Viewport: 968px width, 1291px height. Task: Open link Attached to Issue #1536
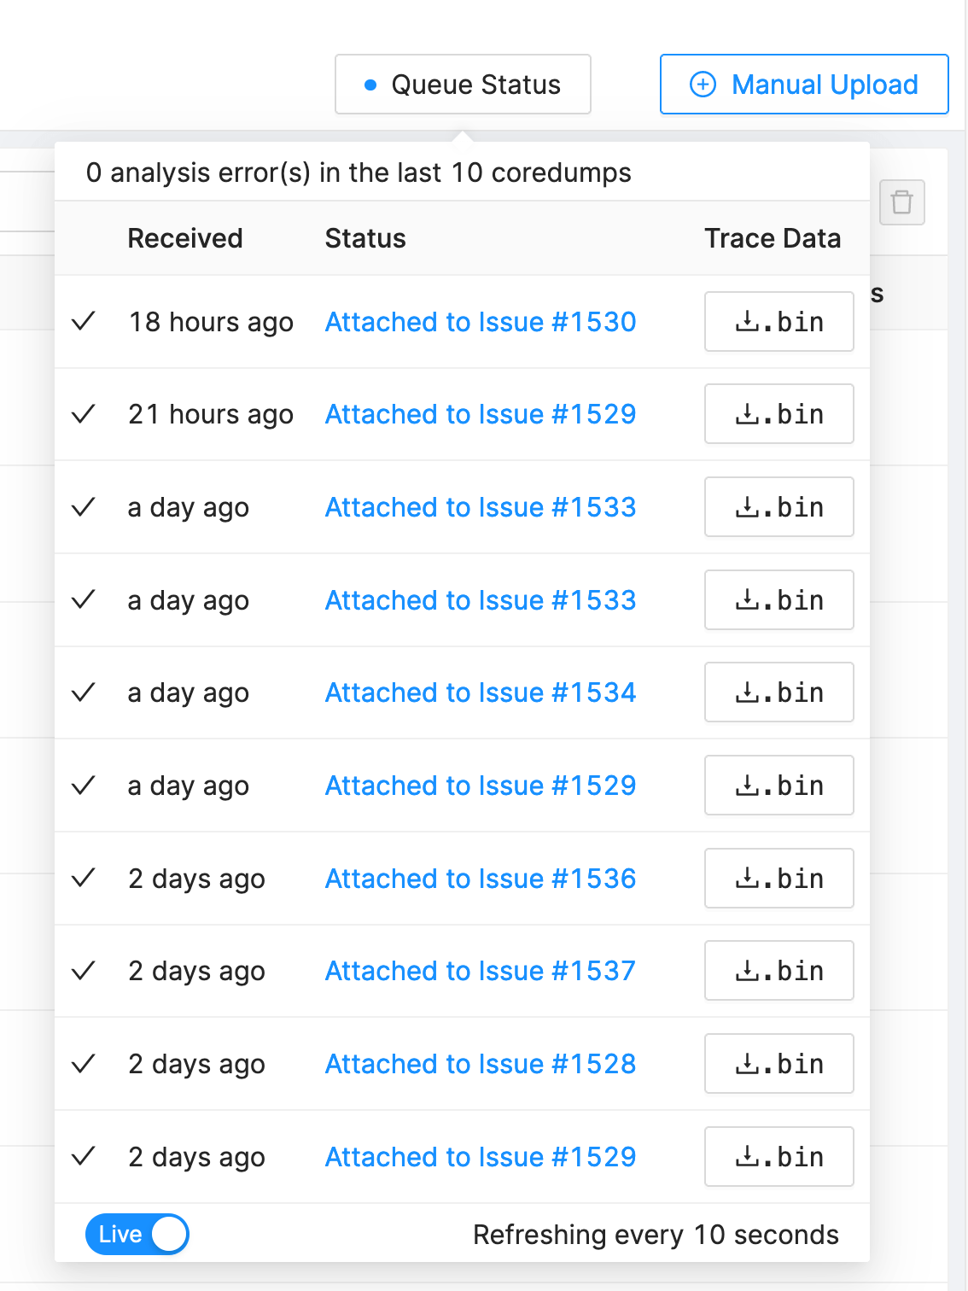pos(481,879)
